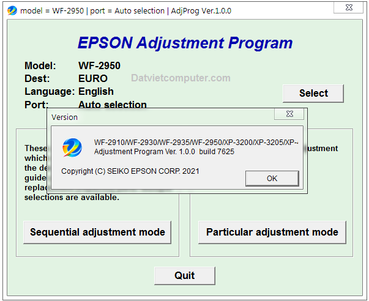The width and height of the screenshot is (369, 301).
Task: Click the app icon in main title bar
Action: tap(12, 10)
